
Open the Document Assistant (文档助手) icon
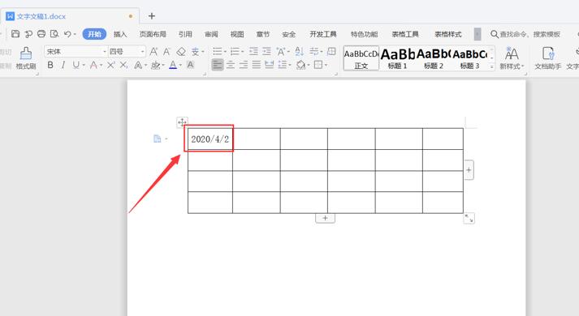[x=548, y=53]
